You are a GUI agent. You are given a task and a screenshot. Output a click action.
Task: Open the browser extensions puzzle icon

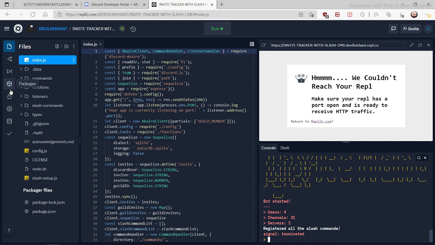click(x=362, y=15)
